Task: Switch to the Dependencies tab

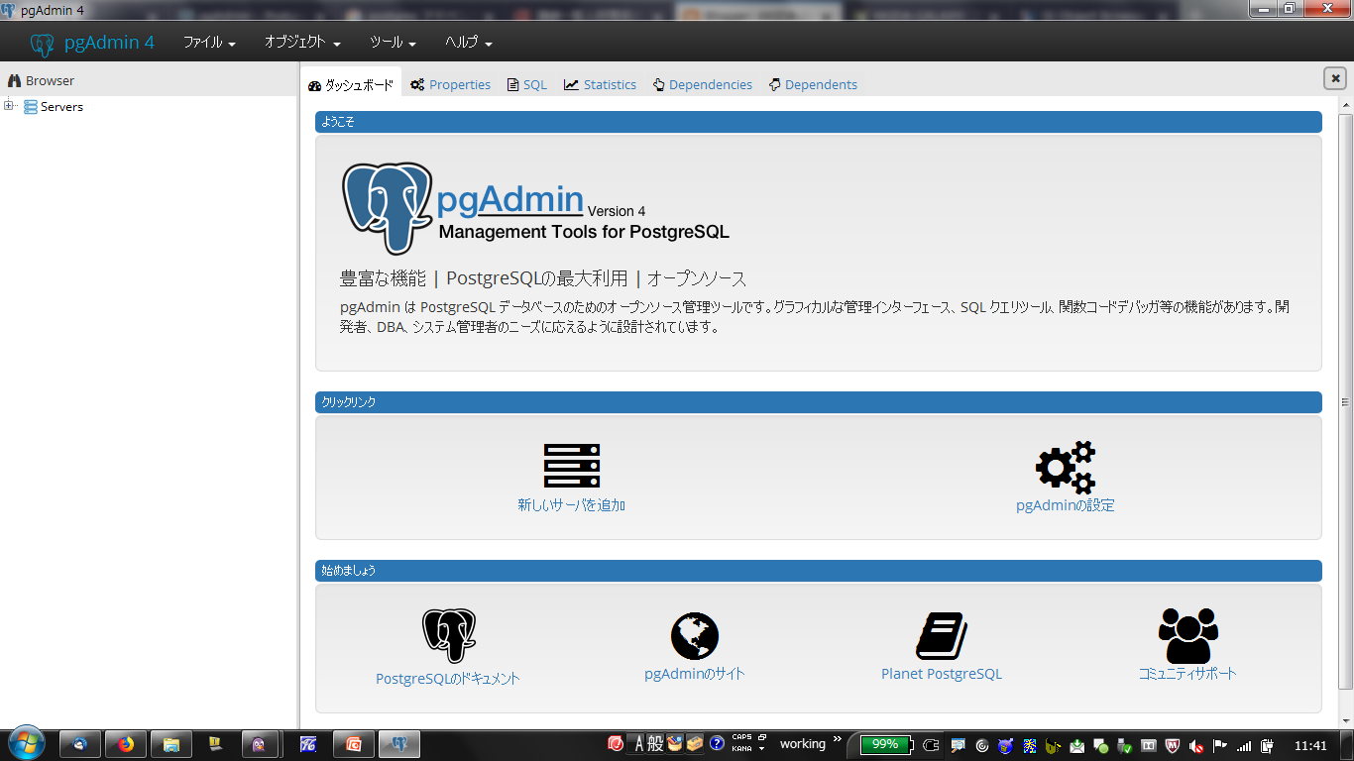Action: click(702, 85)
